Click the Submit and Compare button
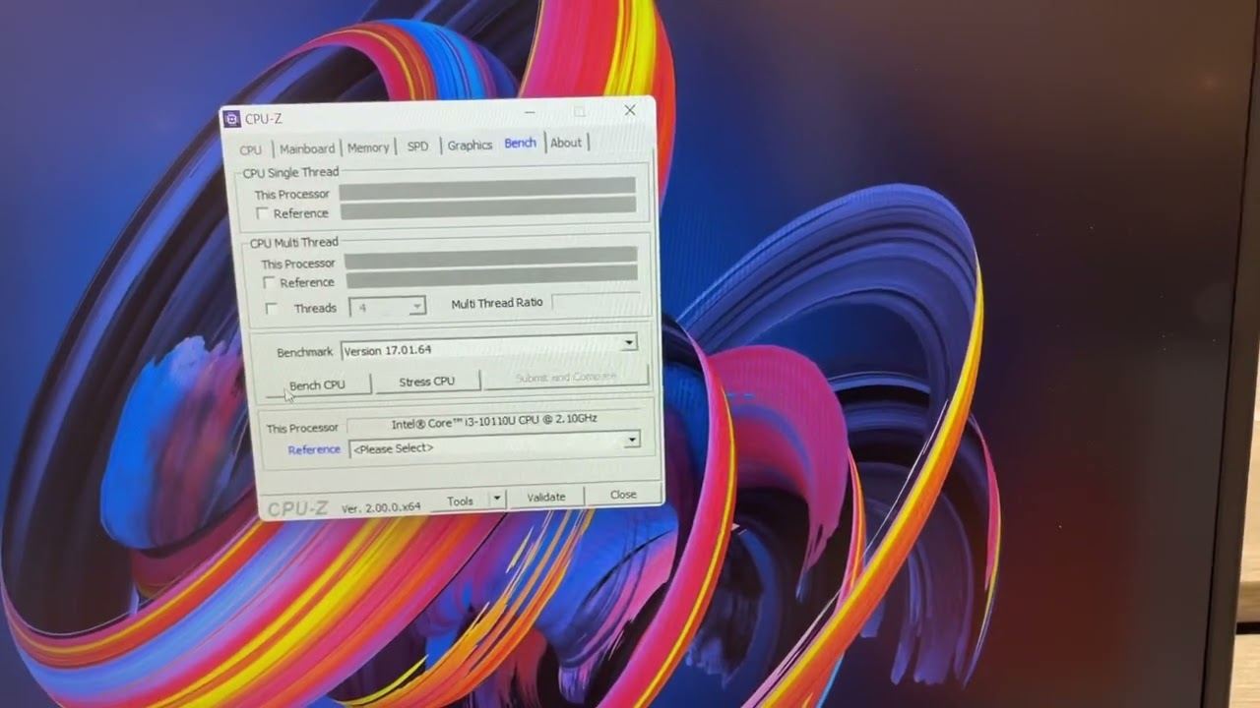1260x708 pixels. (x=566, y=378)
